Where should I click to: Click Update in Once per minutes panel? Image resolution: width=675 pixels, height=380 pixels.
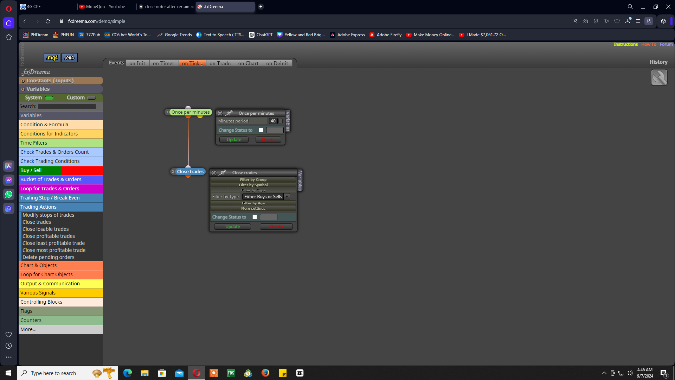(x=234, y=140)
